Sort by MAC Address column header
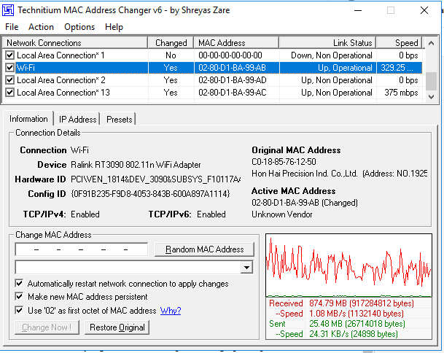444x353 pixels. pos(236,43)
